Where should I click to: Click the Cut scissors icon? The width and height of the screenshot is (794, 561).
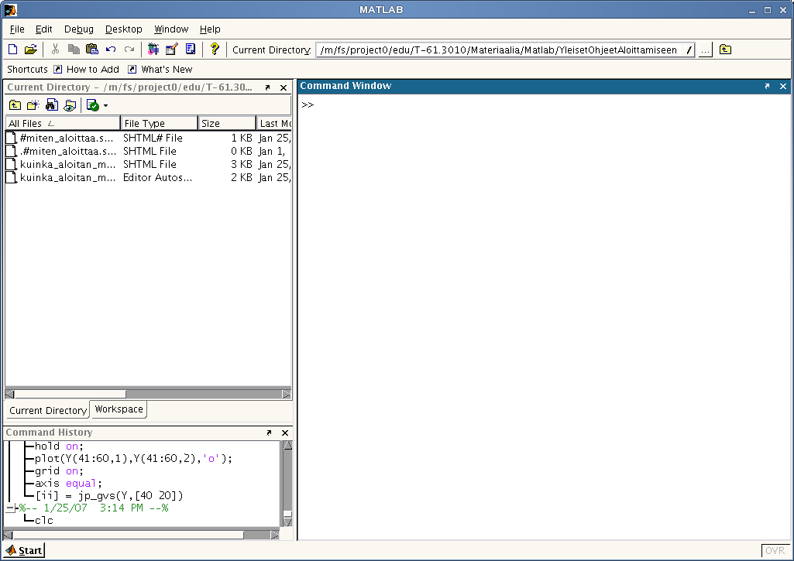tap(55, 49)
